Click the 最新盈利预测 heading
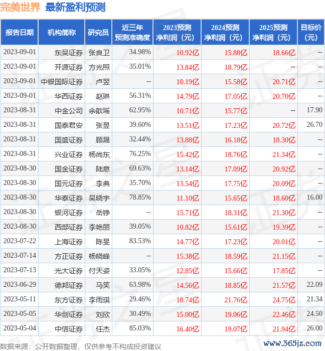 (x=75, y=7)
